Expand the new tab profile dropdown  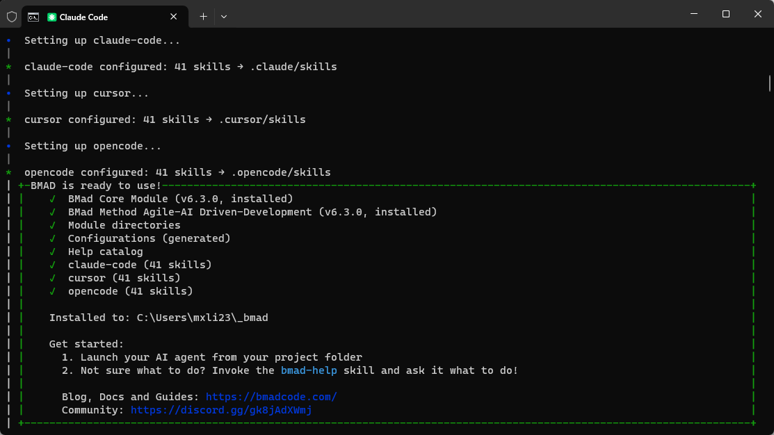pos(224,17)
